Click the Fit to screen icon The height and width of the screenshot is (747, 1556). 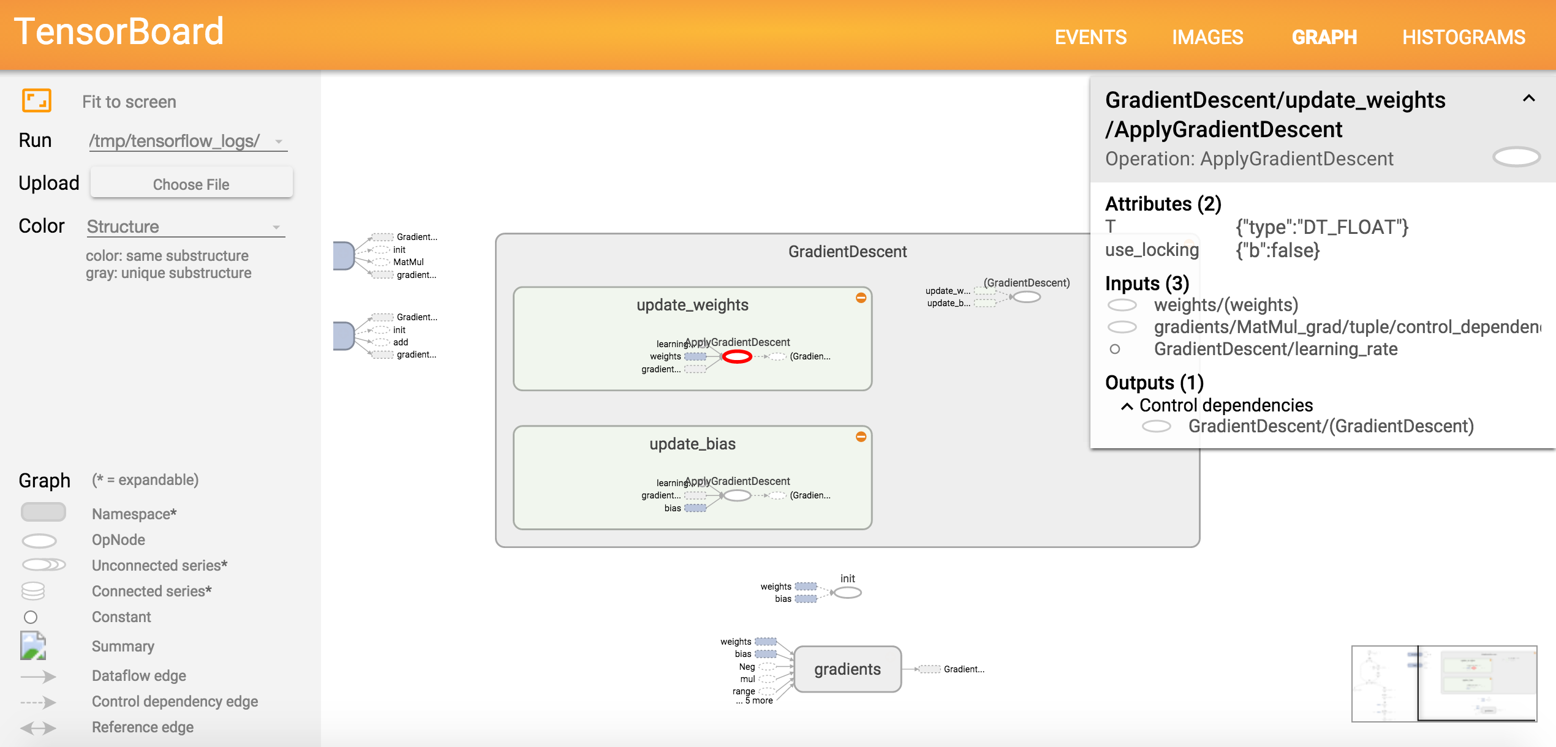tap(37, 101)
